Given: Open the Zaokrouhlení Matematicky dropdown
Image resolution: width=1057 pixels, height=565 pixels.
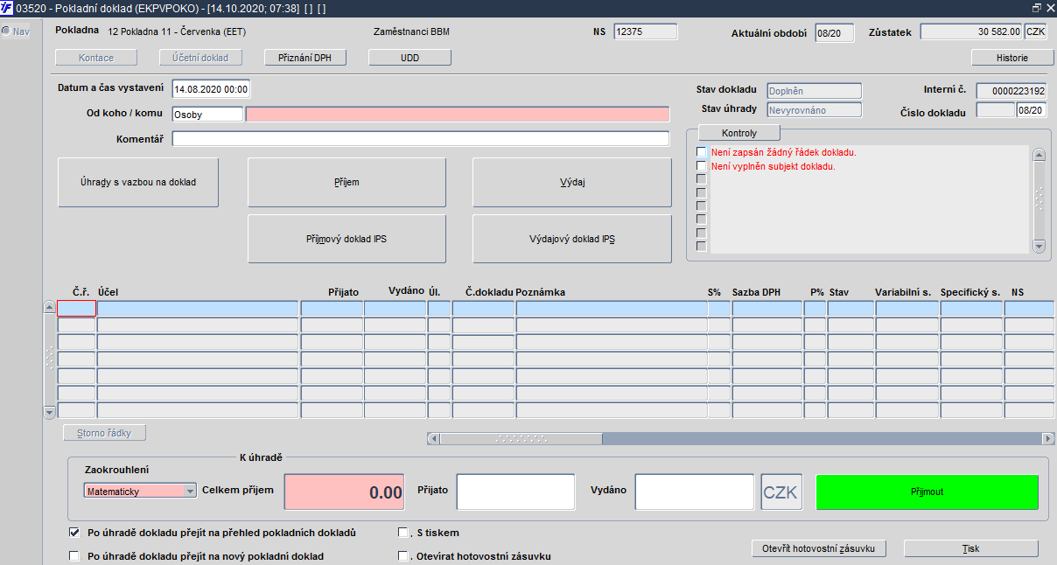Looking at the screenshot, I should (190, 492).
